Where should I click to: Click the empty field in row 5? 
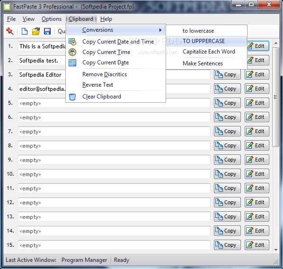point(114,103)
